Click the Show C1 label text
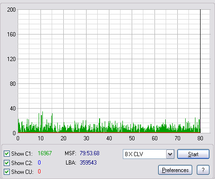 (x=22, y=154)
